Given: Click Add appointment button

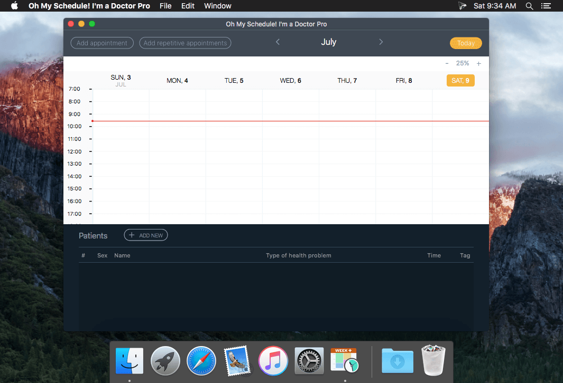Looking at the screenshot, I should pos(102,43).
